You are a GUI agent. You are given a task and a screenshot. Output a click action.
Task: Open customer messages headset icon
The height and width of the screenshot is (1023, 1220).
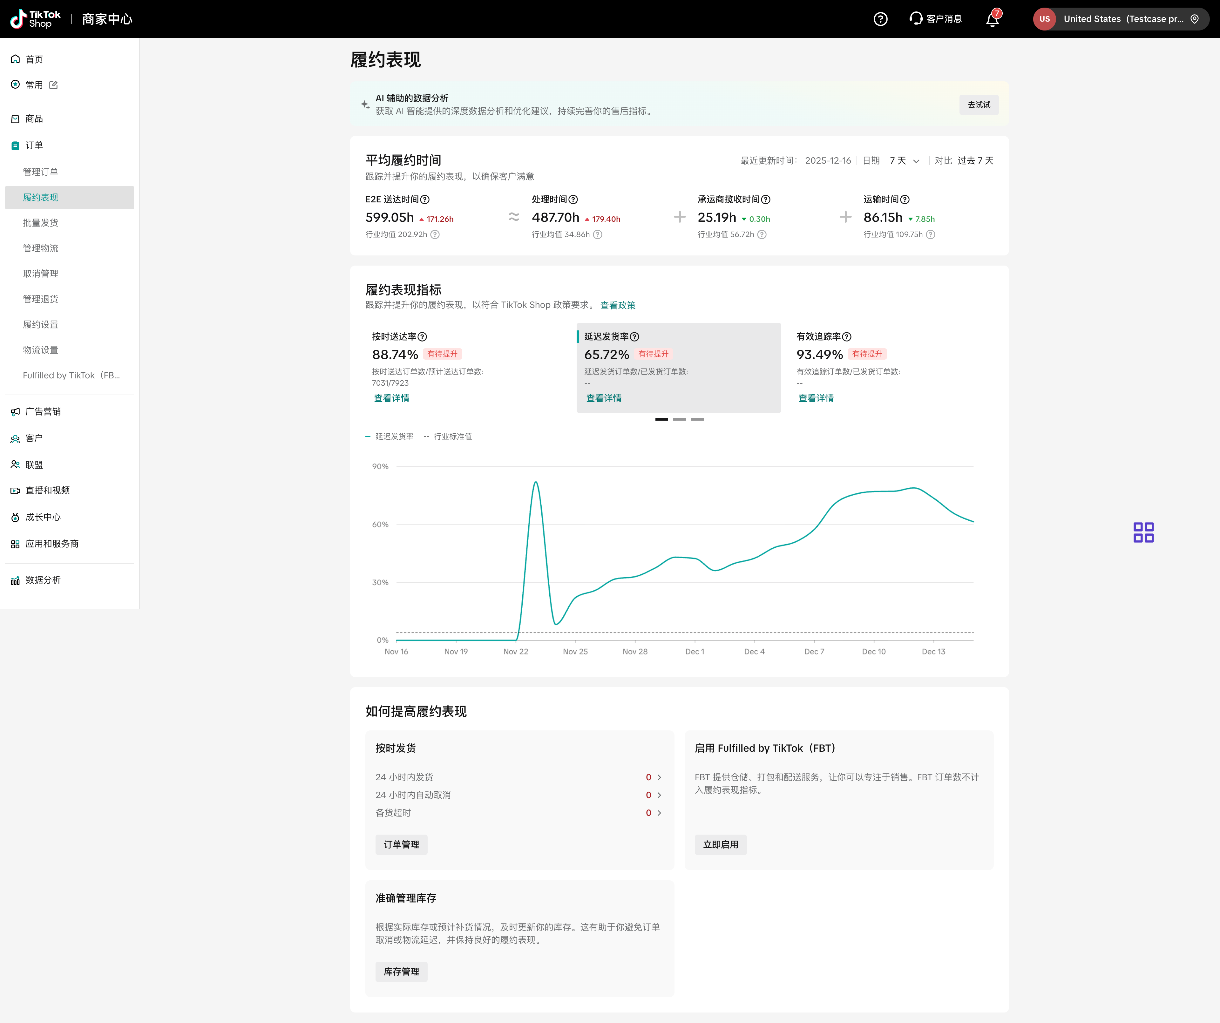click(916, 19)
